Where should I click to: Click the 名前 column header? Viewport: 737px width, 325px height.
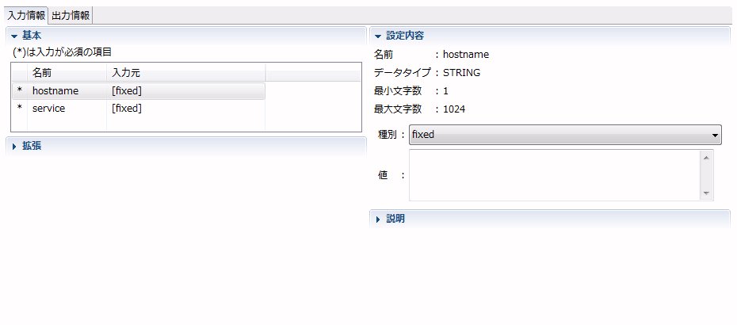pos(42,73)
